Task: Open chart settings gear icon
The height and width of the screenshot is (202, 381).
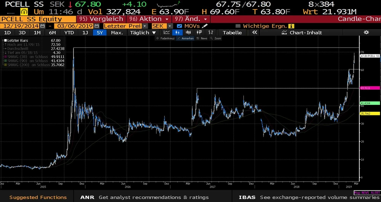Action: pyautogui.click(x=366, y=33)
